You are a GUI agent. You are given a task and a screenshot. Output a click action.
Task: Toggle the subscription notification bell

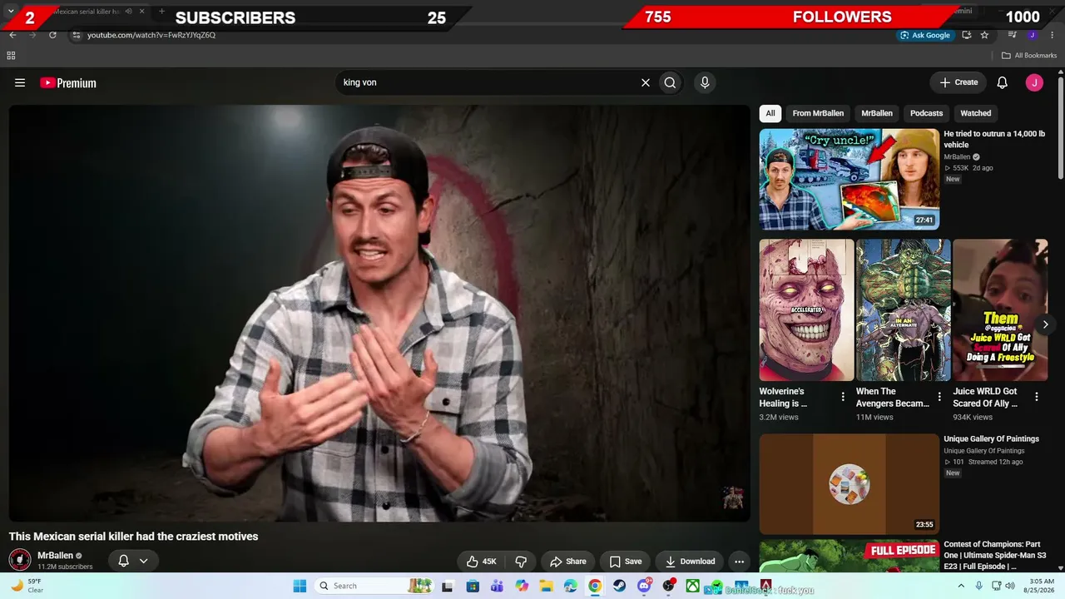(x=123, y=561)
